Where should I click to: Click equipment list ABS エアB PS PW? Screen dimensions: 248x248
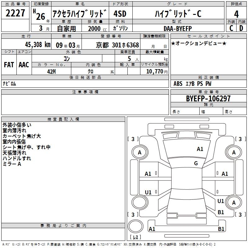click(192, 84)
